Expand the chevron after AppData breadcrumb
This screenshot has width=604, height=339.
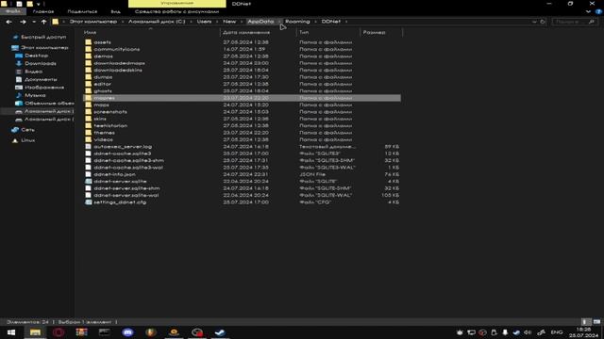(279, 22)
